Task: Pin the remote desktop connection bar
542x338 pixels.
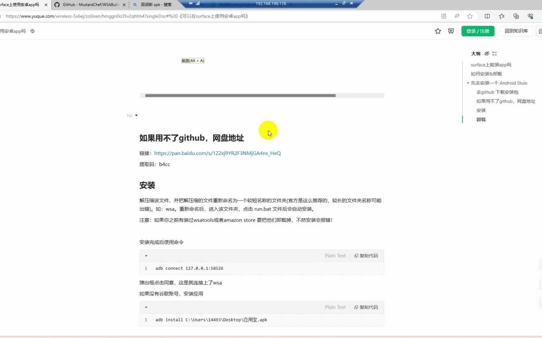Action: 191,3
